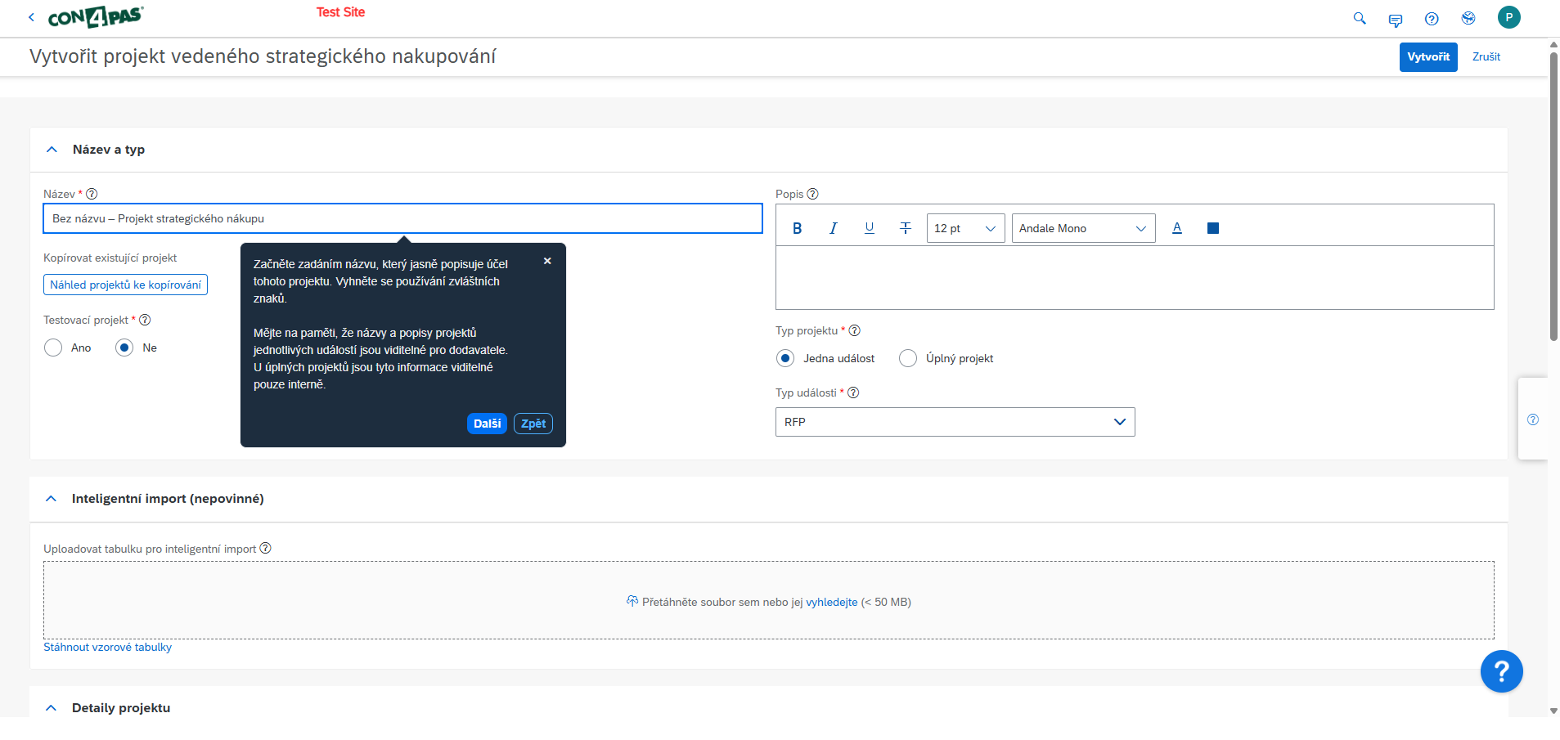Click the Vytvořit button
Screen dimensions: 1560x740
pos(1428,56)
